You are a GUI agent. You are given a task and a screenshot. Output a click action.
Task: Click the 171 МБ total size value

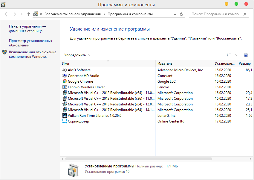coord(172,166)
